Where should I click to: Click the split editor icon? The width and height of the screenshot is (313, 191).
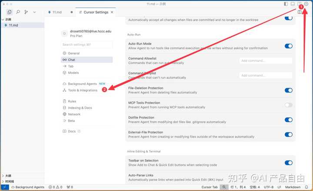[x=300, y=12]
